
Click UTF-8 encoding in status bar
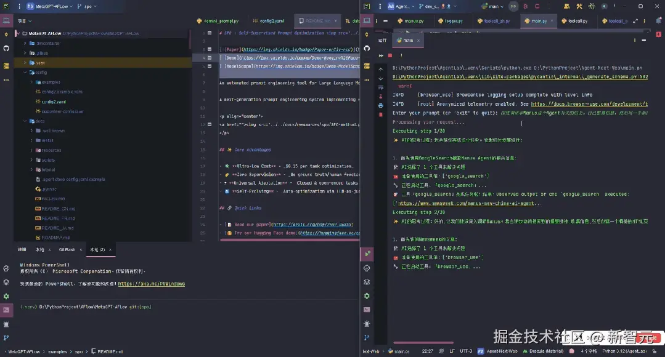[466, 351]
